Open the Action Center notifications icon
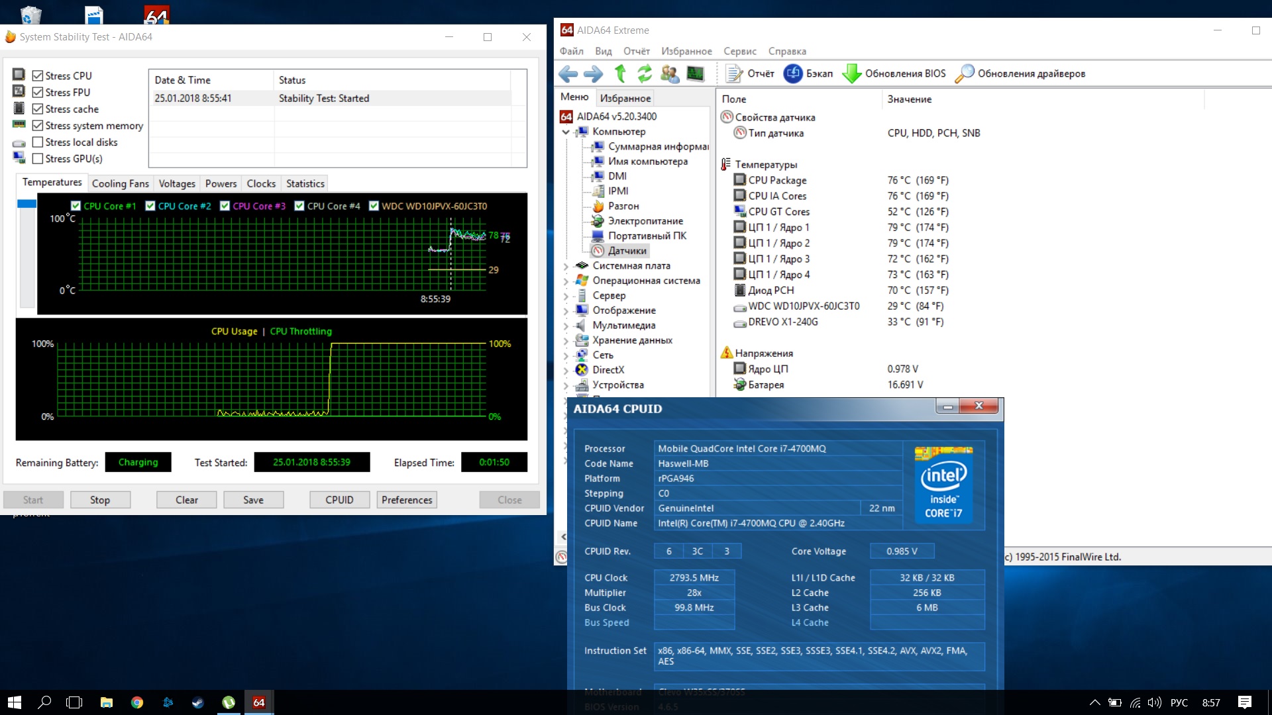This screenshot has height=715, width=1272. click(1245, 702)
